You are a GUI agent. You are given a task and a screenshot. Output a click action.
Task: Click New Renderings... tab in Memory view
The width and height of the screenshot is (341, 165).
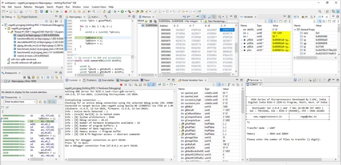215,21
